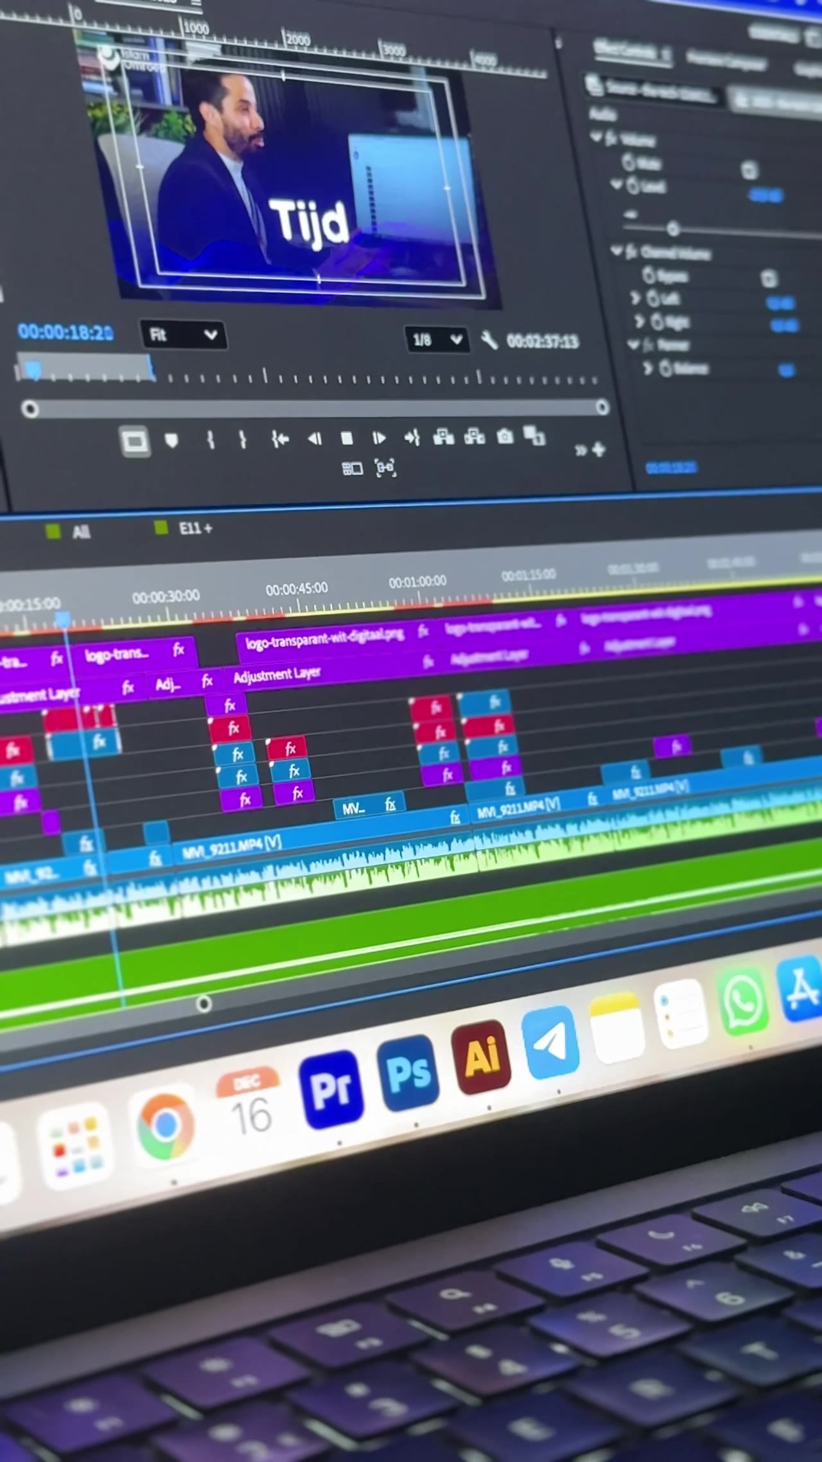Click the Mark In bracket icon
The width and height of the screenshot is (822, 1462).
pos(210,439)
